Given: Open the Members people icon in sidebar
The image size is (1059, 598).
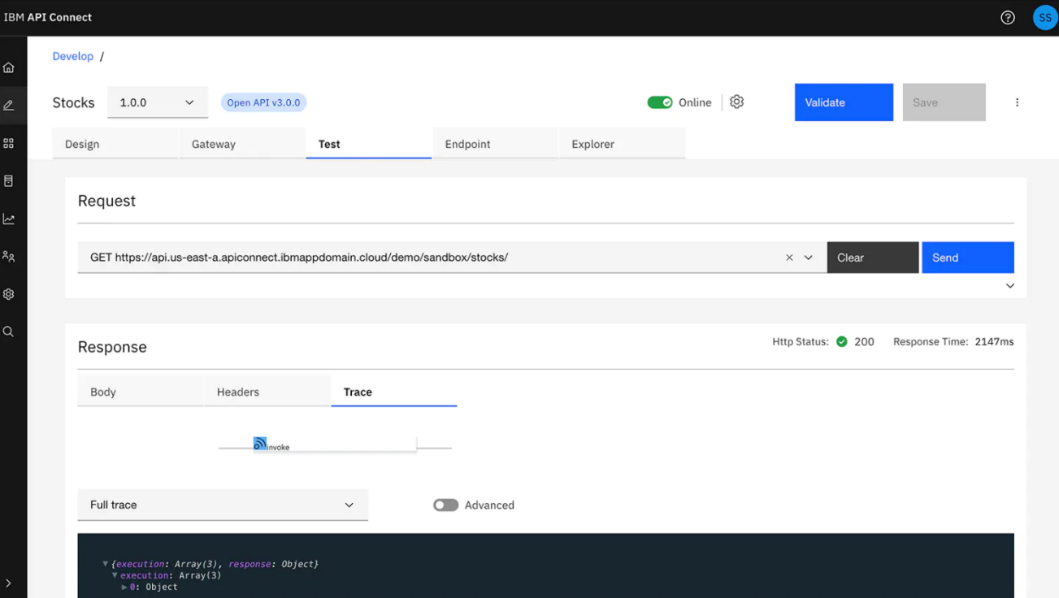Looking at the screenshot, I should (9, 257).
